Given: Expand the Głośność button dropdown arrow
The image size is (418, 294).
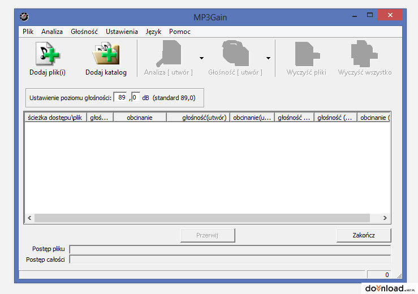Looking at the screenshot, I should [268, 58].
